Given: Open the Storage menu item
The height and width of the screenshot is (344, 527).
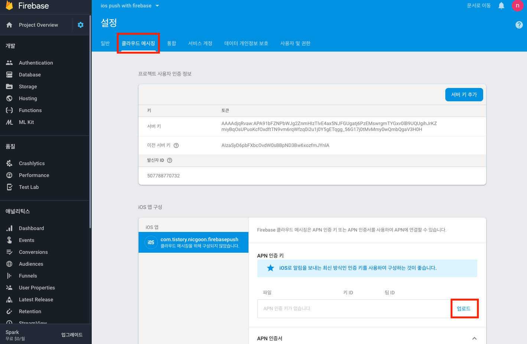Looking at the screenshot, I should pos(28,86).
